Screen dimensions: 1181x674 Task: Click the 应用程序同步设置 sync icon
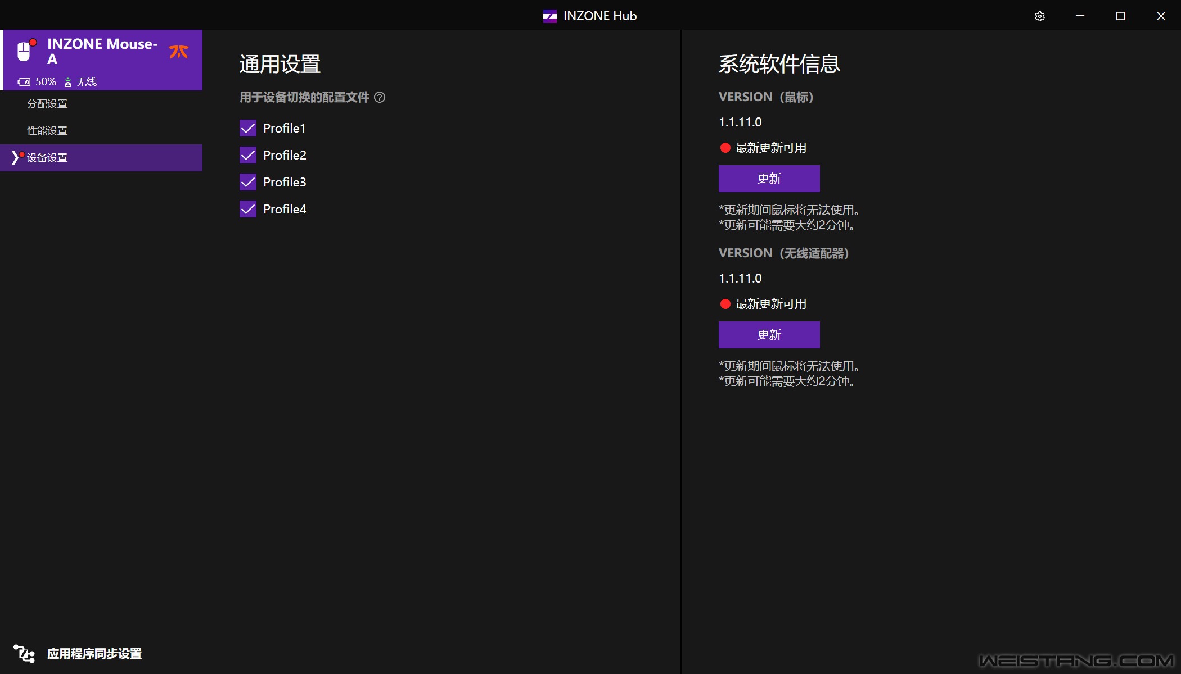(24, 654)
